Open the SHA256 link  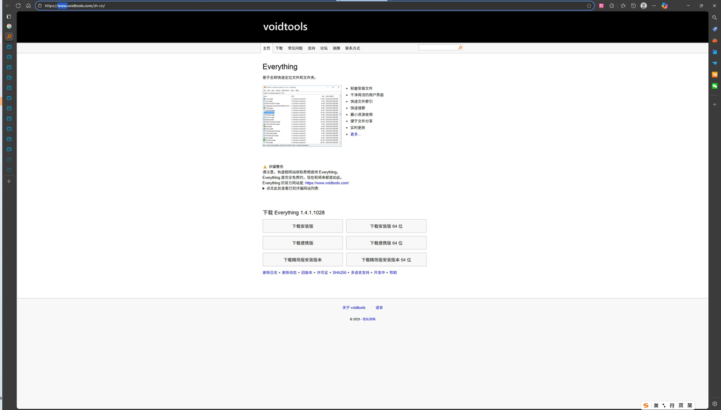tap(339, 273)
